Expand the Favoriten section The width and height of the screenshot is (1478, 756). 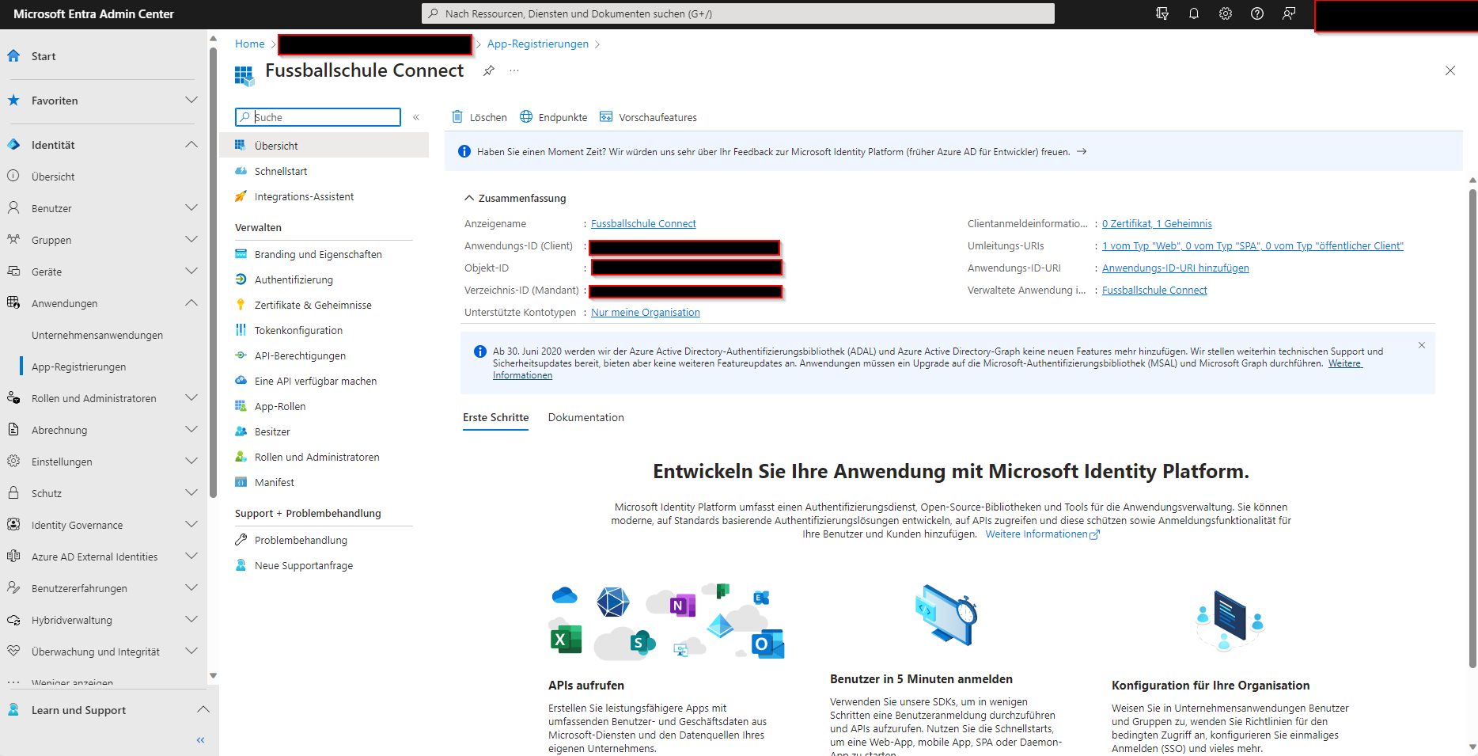pyautogui.click(x=191, y=101)
